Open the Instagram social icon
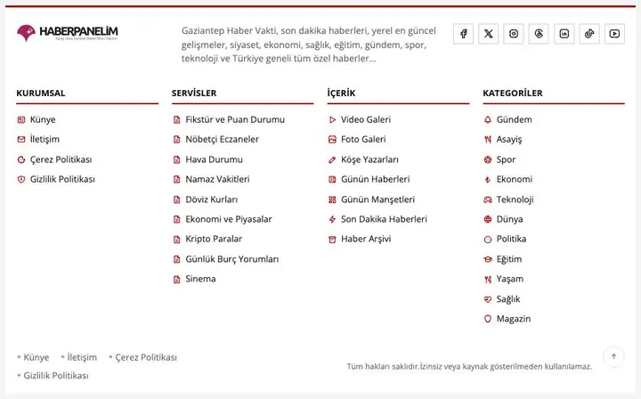The width and height of the screenshot is (641, 399). 514,34
